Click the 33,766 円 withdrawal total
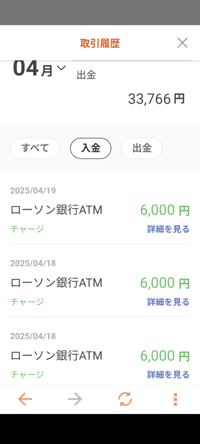Viewport: 200px width, 444px height. point(156,99)
